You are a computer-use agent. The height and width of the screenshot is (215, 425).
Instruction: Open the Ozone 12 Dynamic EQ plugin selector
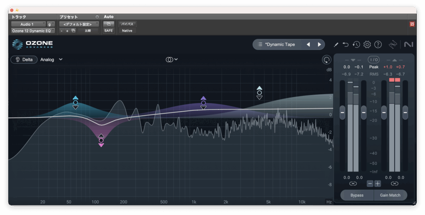click(x=33, y=31)
